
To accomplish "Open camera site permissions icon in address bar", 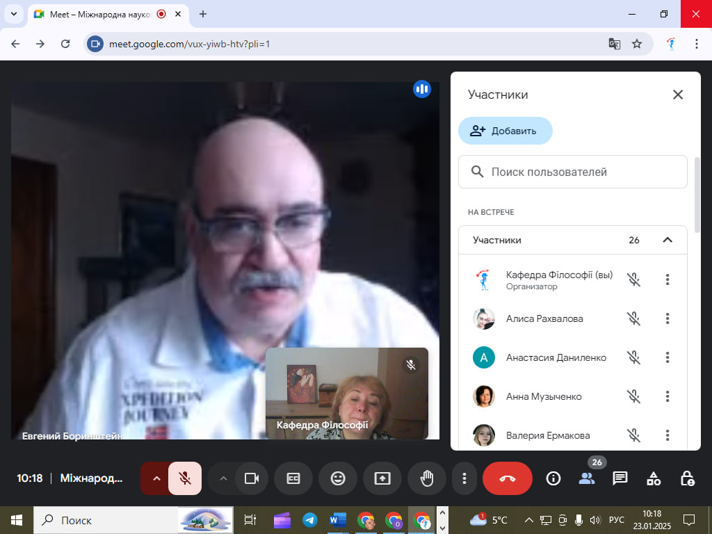I will click(x=95, y=44).
